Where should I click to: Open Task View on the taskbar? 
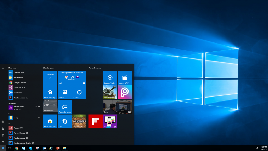pos(10,148)
